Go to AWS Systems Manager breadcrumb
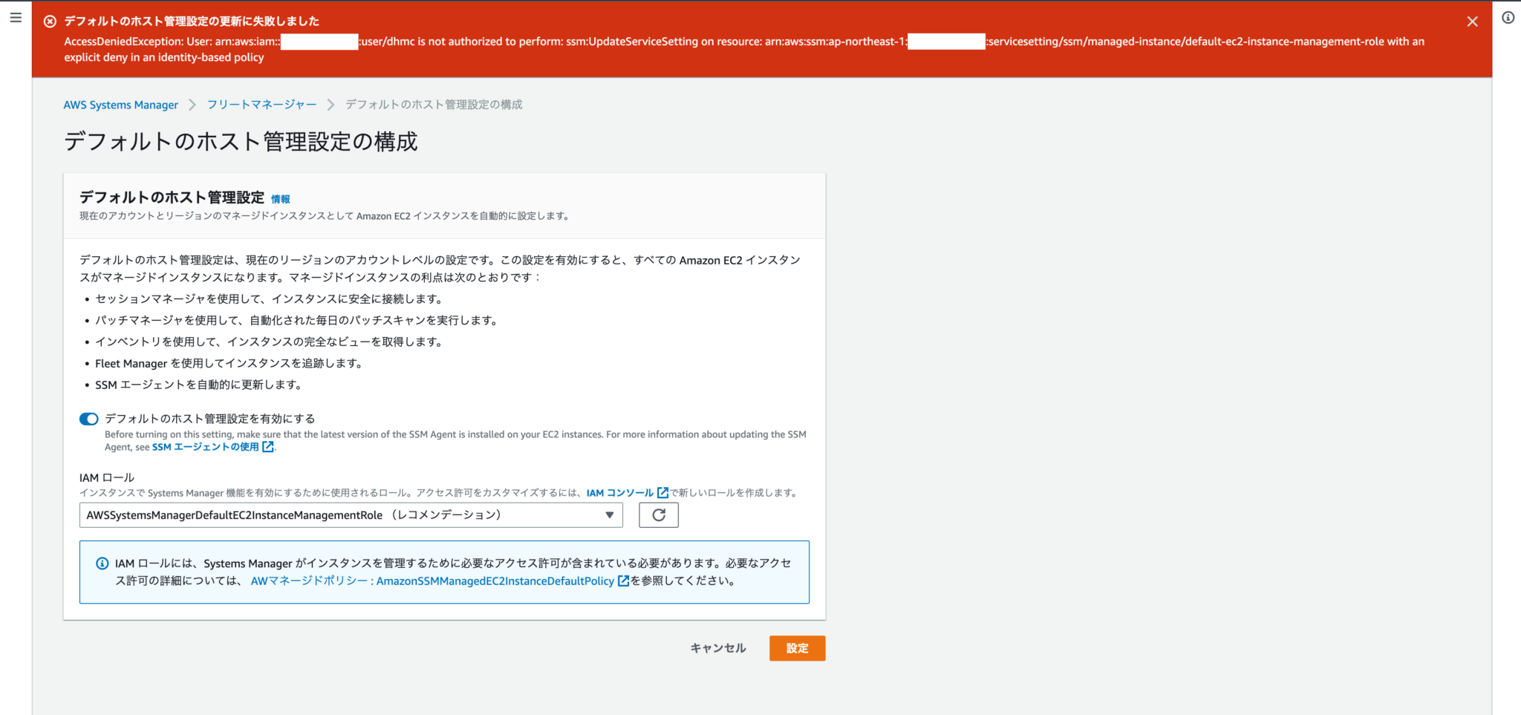Screen dimensions: 1521x715 tap(120, 105)
